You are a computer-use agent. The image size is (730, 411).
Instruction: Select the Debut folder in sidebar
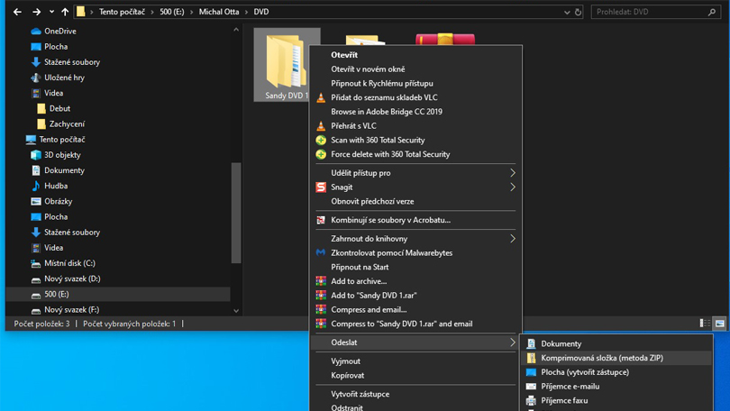coord(59,108)
